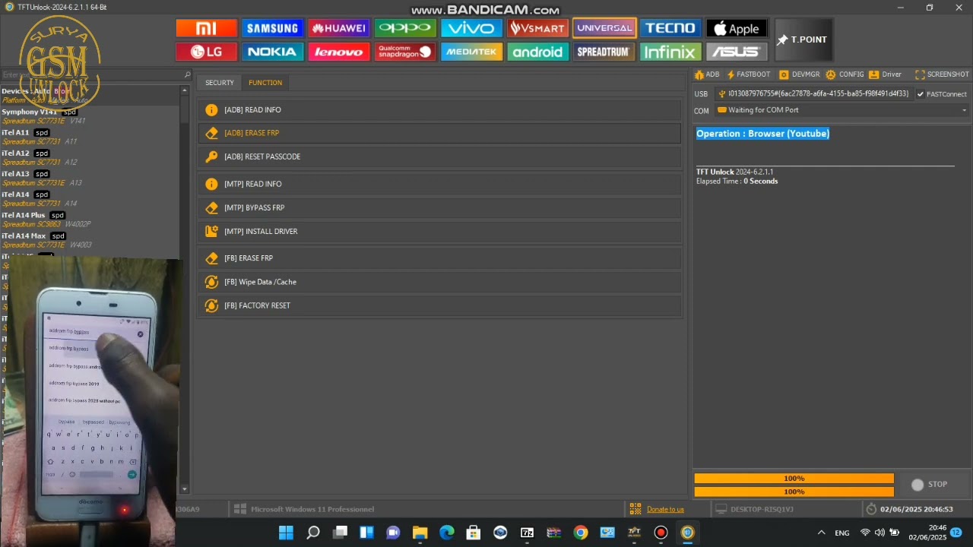Viewport: 973px width, 547px height.
Task: Run [FB] Wipe Data /Cache
Action: [439, 282]
